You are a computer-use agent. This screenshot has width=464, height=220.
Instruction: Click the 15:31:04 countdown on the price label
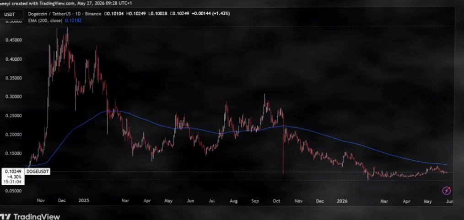[x=13, y=182]
